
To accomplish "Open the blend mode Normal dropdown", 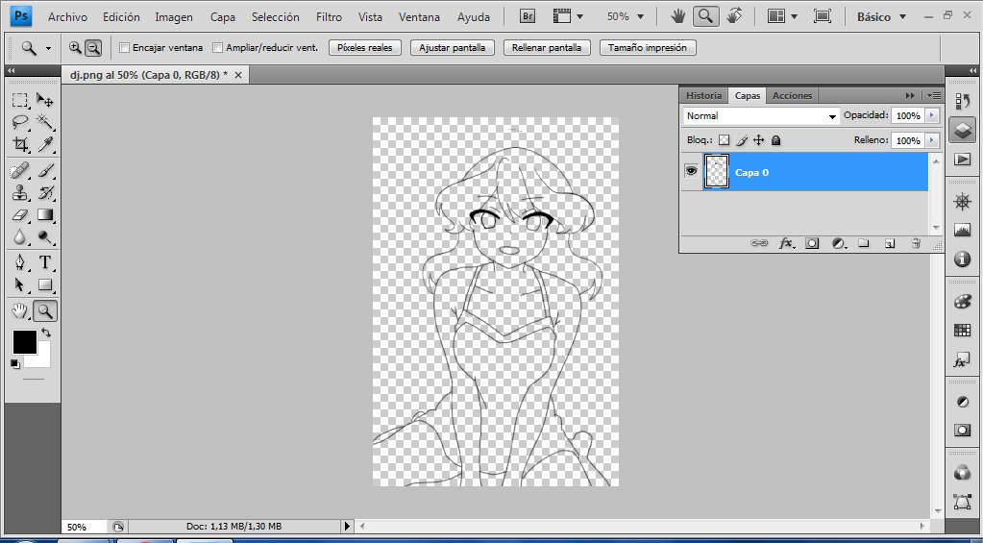I will point(761,116).
